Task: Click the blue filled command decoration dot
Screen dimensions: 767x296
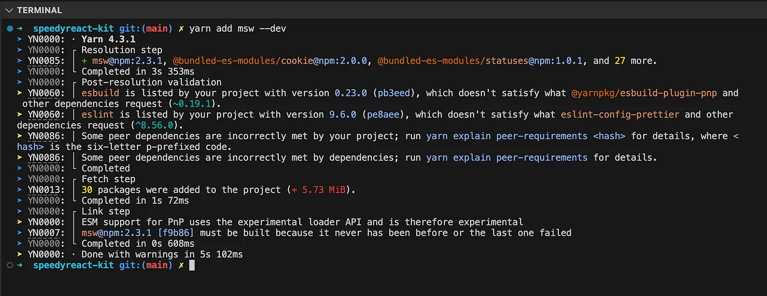Action: click(x=10, y=28)
